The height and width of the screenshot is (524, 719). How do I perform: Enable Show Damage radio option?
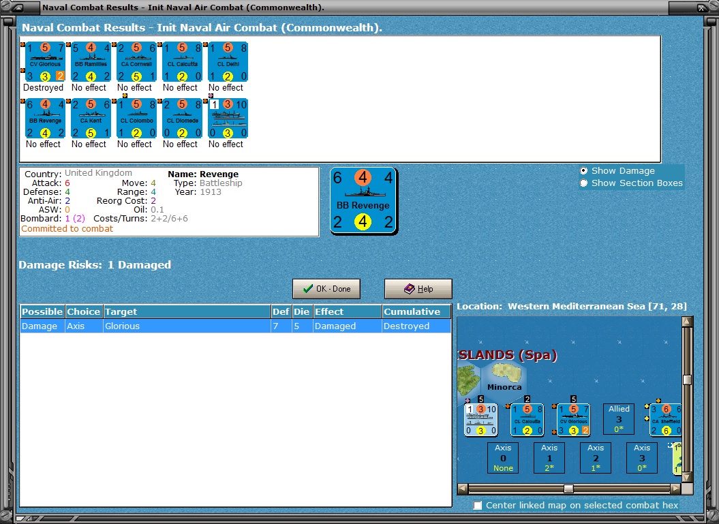(584, 170)
